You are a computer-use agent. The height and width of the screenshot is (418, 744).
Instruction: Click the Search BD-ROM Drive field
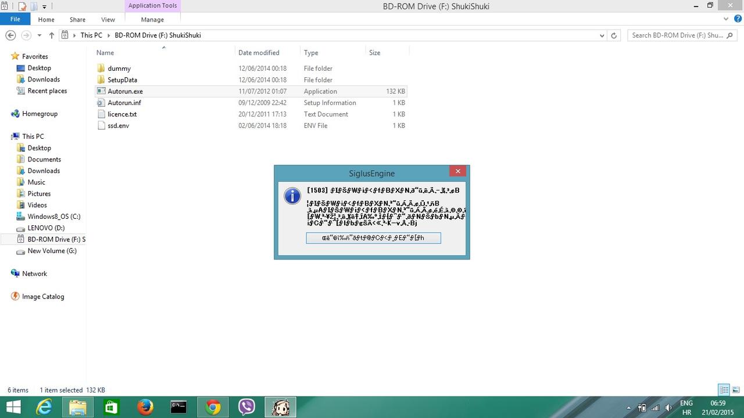(677, 35)
